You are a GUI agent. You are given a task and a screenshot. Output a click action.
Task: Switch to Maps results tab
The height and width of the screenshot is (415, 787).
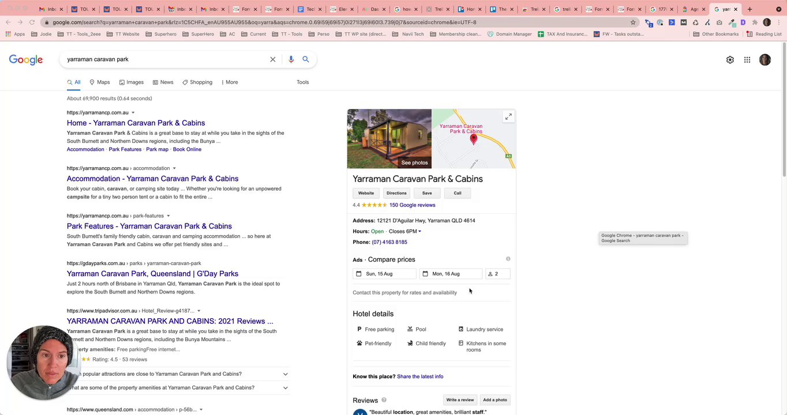tap(99, 82)
